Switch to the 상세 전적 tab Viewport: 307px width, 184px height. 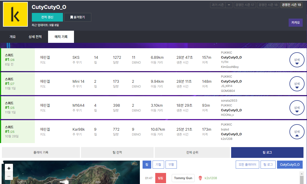[x=35, y=37]
